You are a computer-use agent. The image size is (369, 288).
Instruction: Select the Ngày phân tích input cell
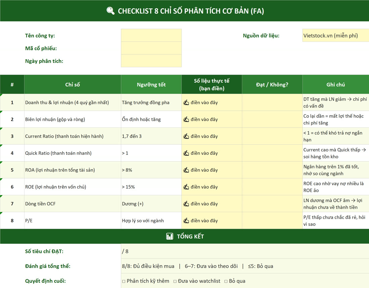point(151,61)
